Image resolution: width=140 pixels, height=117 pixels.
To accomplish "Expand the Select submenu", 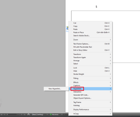I will click(x=90, y=64).
